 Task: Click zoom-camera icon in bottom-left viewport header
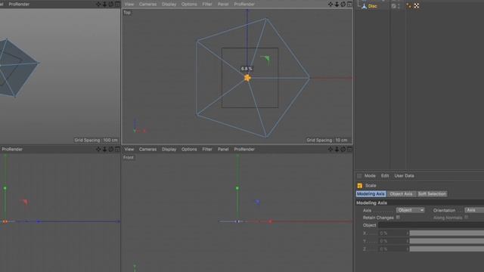(104, 150)
